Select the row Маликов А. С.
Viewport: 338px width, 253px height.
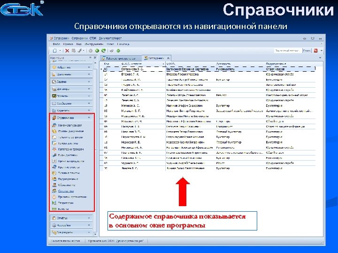(x=208, y=106)
